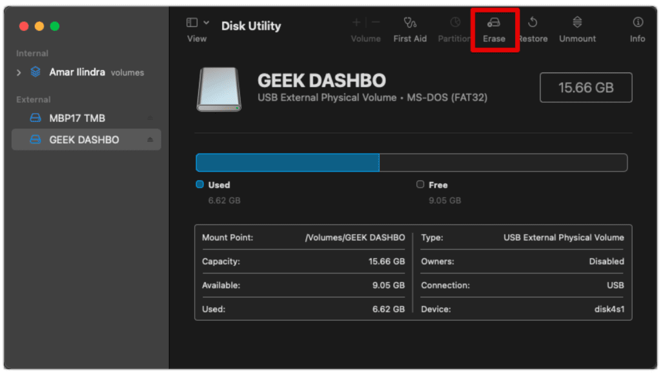
Task: Expand the Amar Ilindra volumes tree
Action: (x=19, y=72)
